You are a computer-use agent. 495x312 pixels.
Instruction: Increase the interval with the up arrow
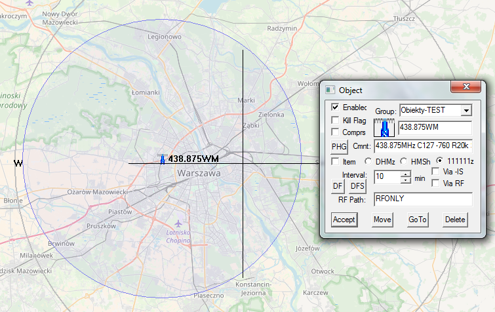tap(405, 174)
